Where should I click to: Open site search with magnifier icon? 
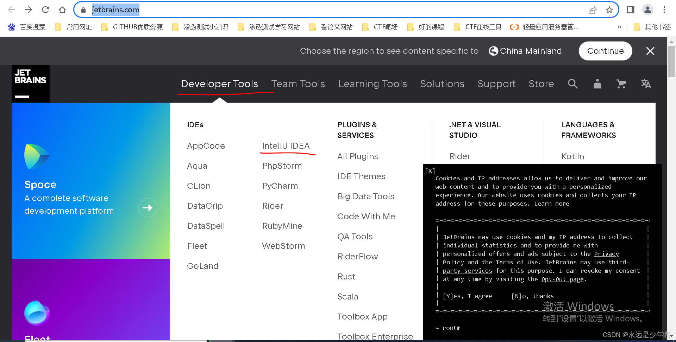point(573,84)
